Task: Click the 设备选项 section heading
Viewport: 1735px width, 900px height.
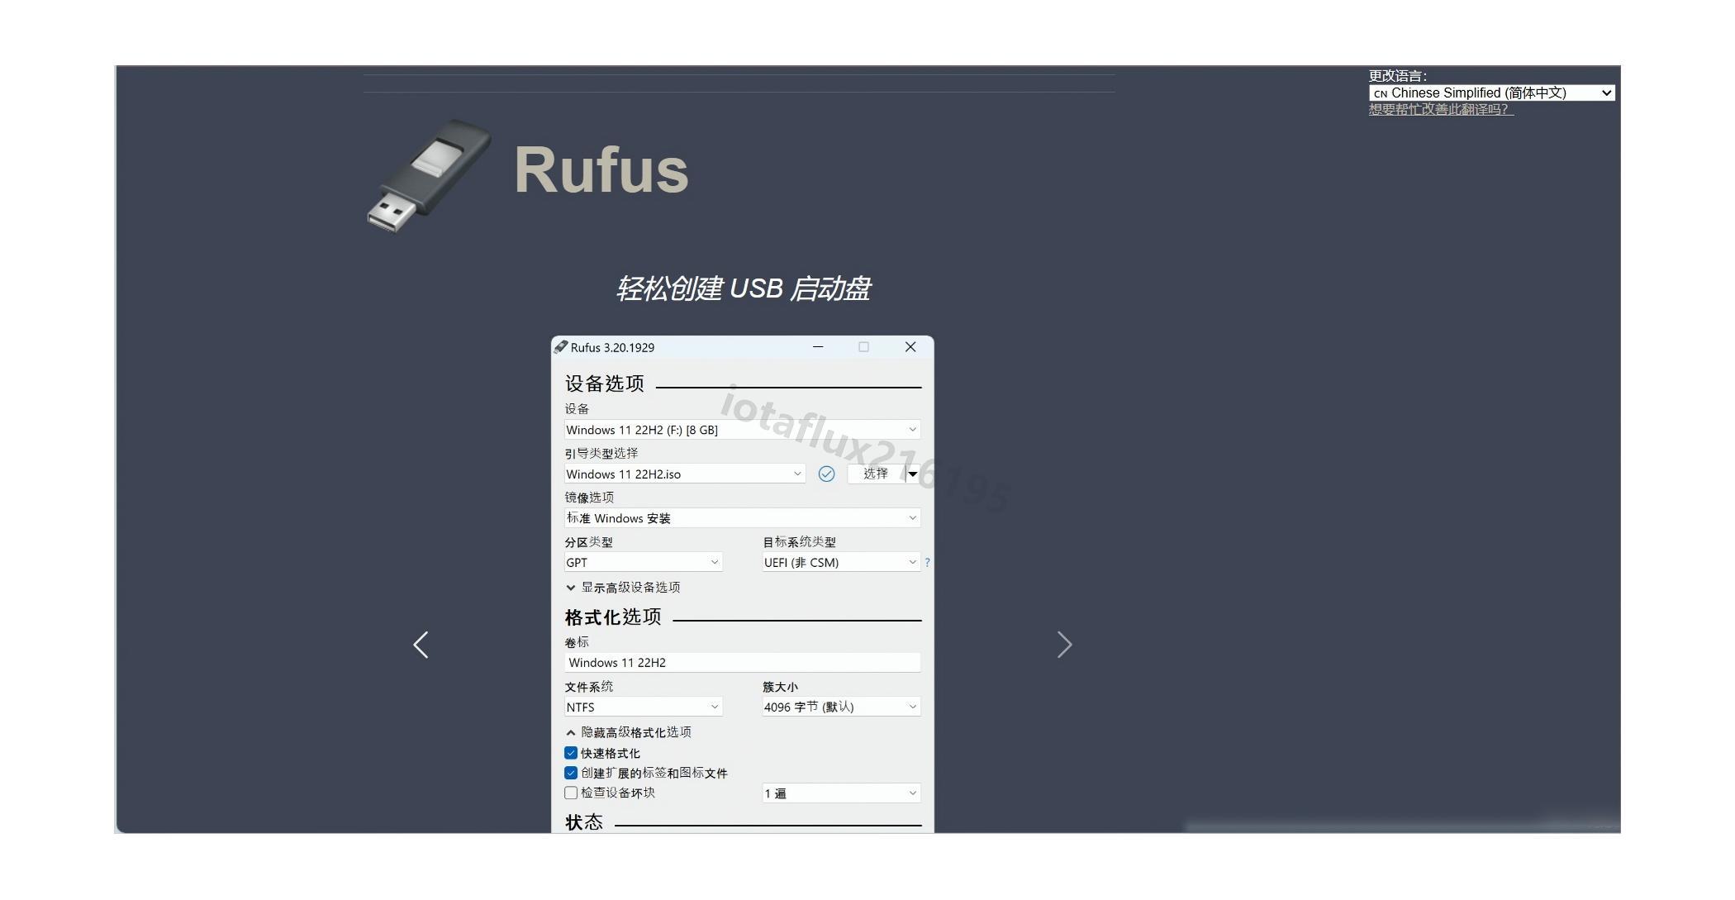Action: pos(605,383)
